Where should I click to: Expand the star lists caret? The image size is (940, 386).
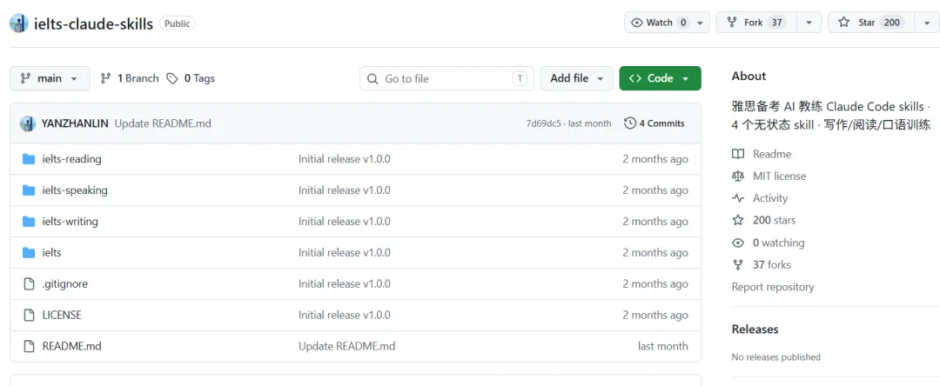point(925,22)
